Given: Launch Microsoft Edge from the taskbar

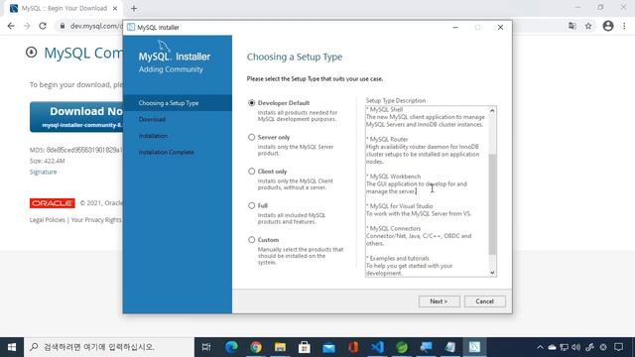Looking at the screenshot, I should coord(231,347).
